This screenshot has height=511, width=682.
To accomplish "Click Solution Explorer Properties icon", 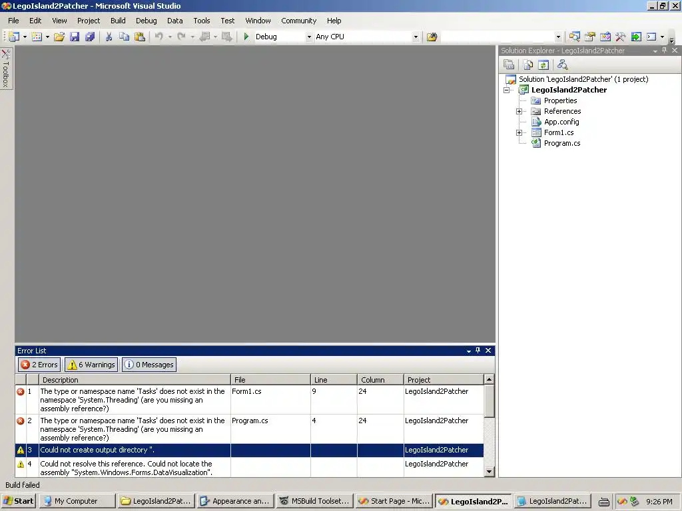I will (509, 65).
